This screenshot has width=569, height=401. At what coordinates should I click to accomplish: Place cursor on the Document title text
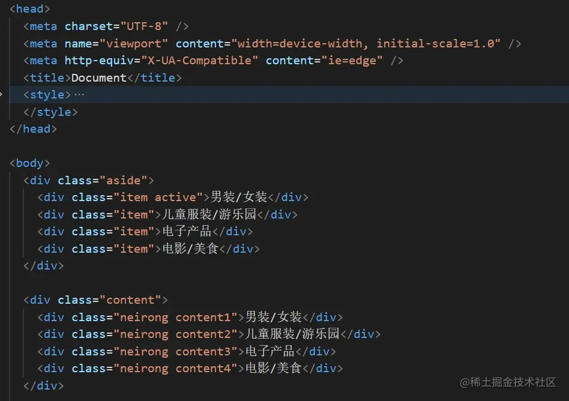(x=99, y=77)
